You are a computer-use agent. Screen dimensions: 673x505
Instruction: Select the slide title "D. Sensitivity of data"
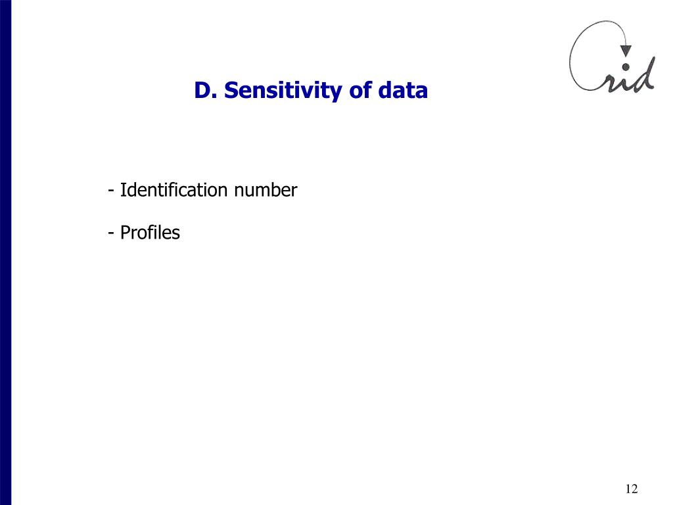(311, 90)
